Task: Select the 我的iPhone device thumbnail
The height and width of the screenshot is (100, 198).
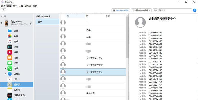Action: [x=6, y=23]
